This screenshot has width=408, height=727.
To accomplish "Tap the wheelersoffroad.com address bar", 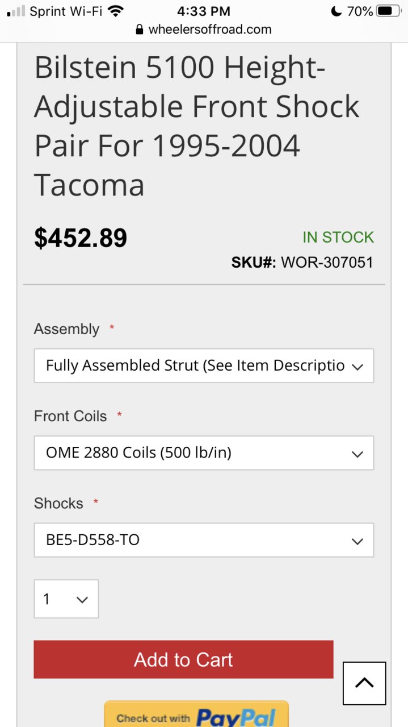I will pyautogui.click(x=204, y=30).
